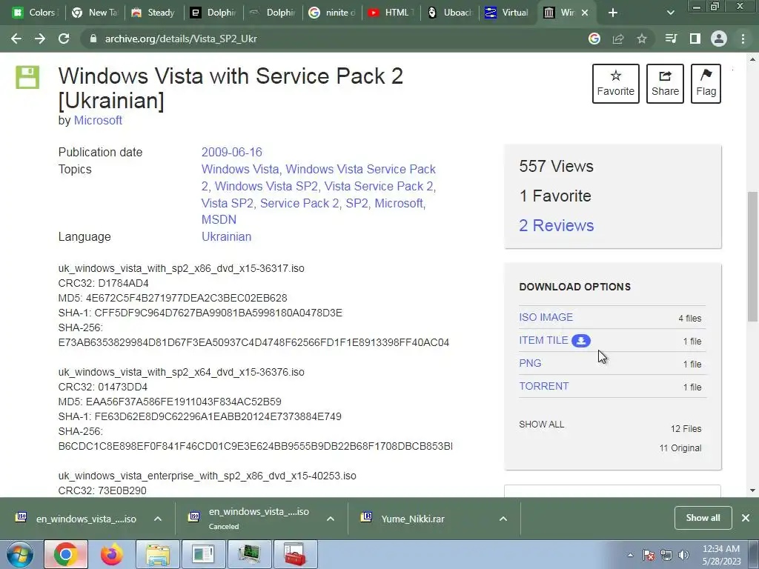Image resolution: width=759 pixels, height=569 pixels.
Task: Click the Action Center flag tray icon
Action: click(x=649, y=555)
